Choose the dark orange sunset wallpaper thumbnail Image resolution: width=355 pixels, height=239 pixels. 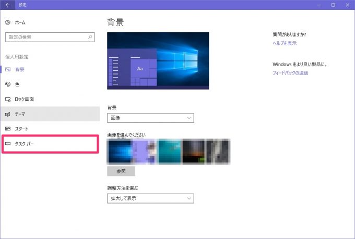point(194,151)
